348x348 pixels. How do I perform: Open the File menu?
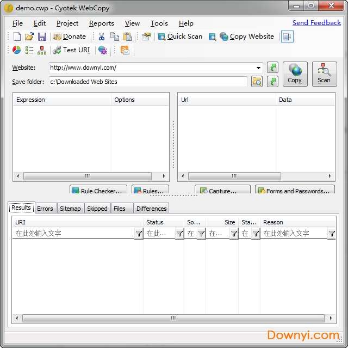point(17,23)
